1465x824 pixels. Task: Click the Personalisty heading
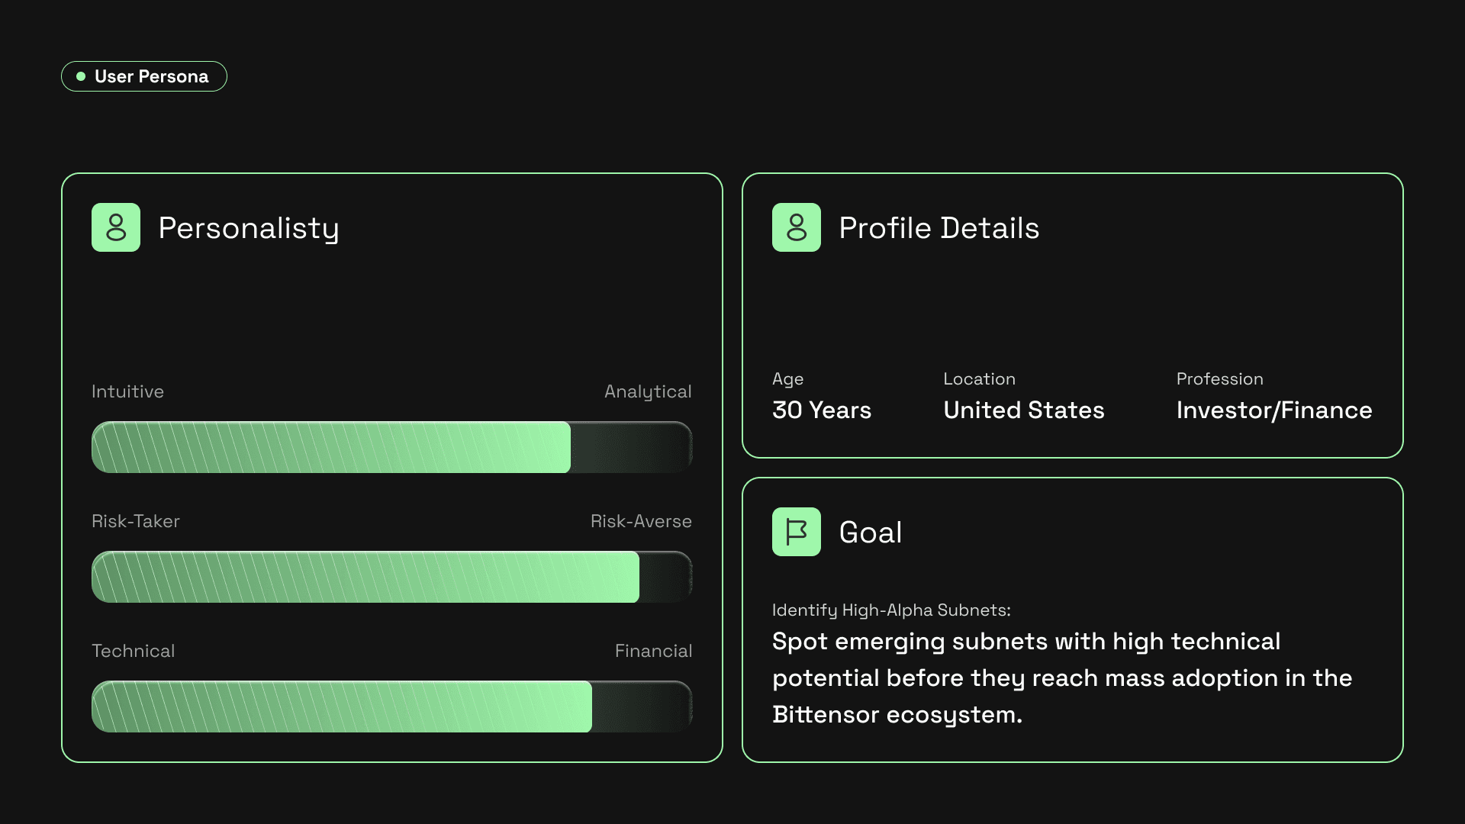pyautogui.click(x=249, y=228)
